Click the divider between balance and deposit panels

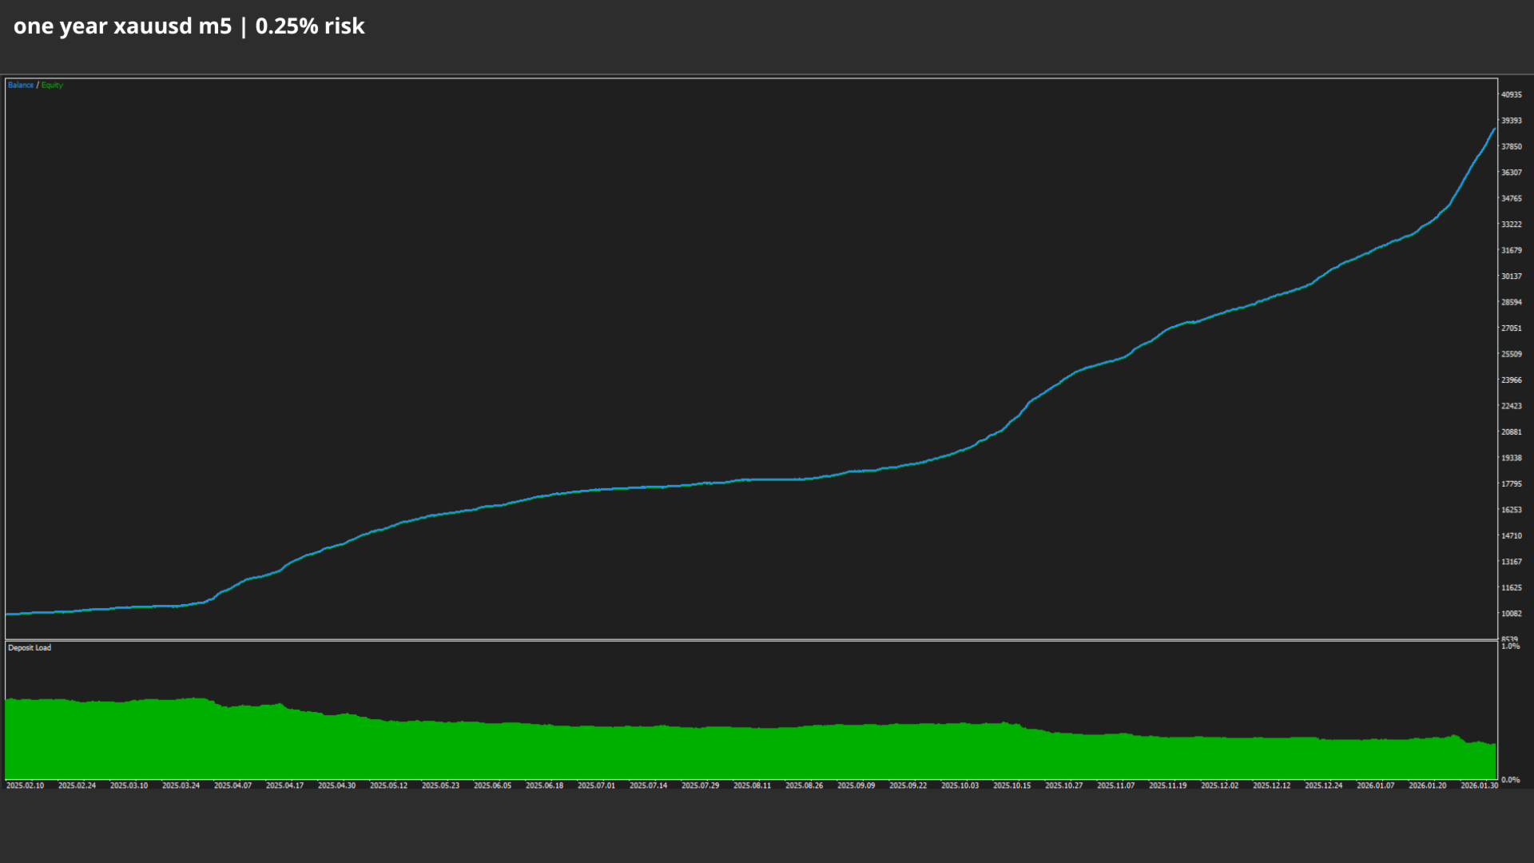coord(751,640)
